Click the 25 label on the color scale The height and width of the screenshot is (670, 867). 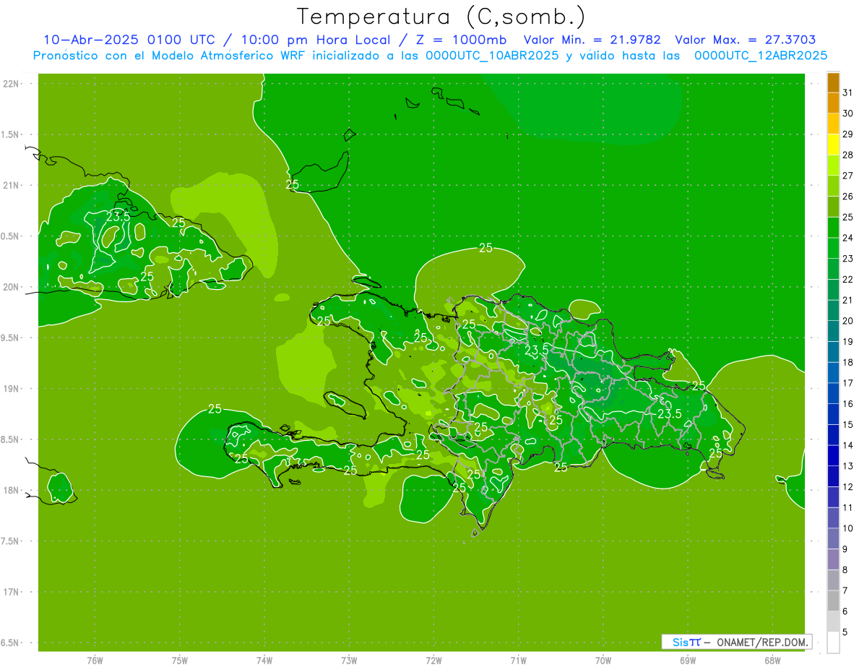(x=848, y=218)
